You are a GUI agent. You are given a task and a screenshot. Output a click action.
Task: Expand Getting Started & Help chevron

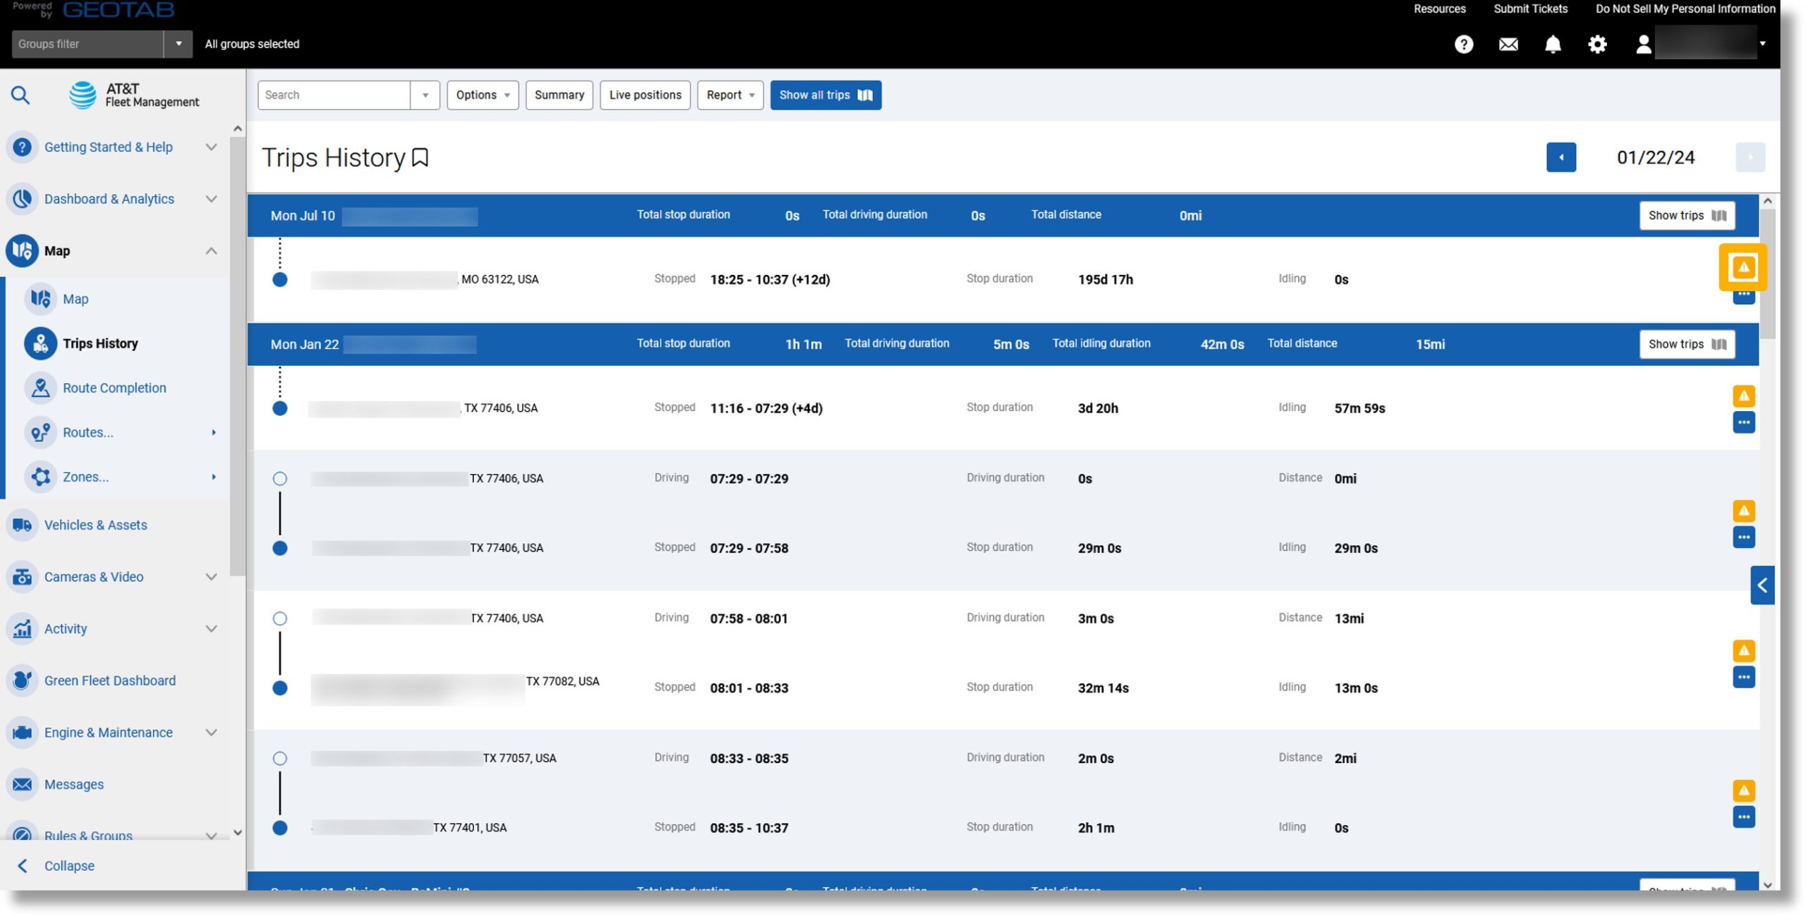211,147
